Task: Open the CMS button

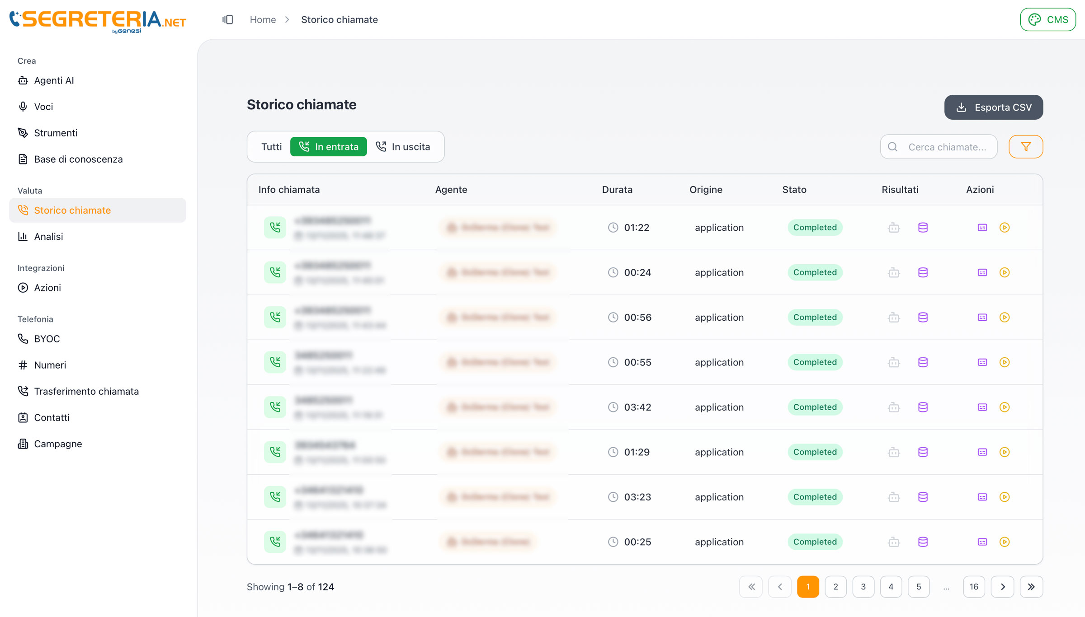Action: pyautogui.click(x=1048, y=19)
